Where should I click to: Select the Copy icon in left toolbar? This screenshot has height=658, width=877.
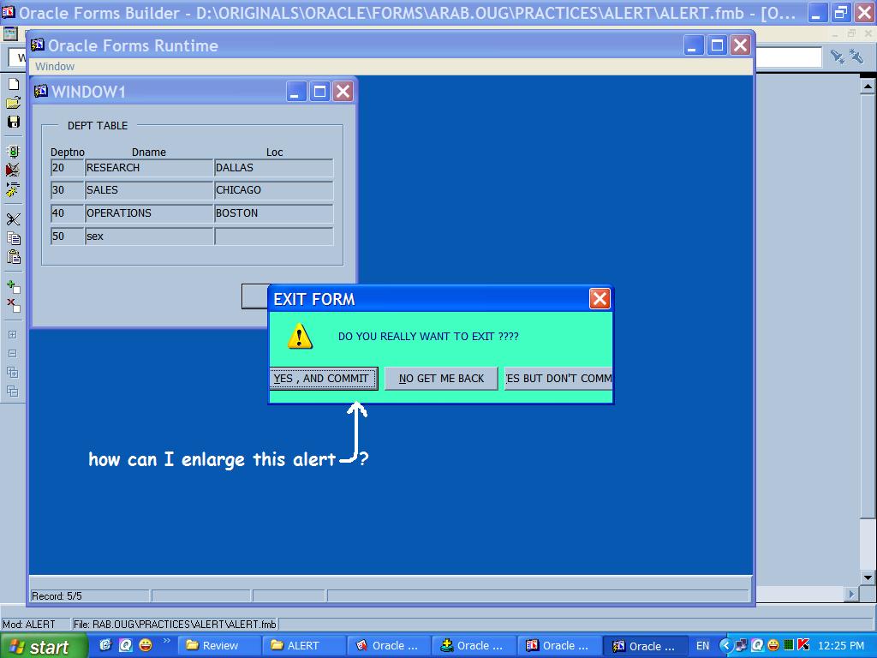14,238
